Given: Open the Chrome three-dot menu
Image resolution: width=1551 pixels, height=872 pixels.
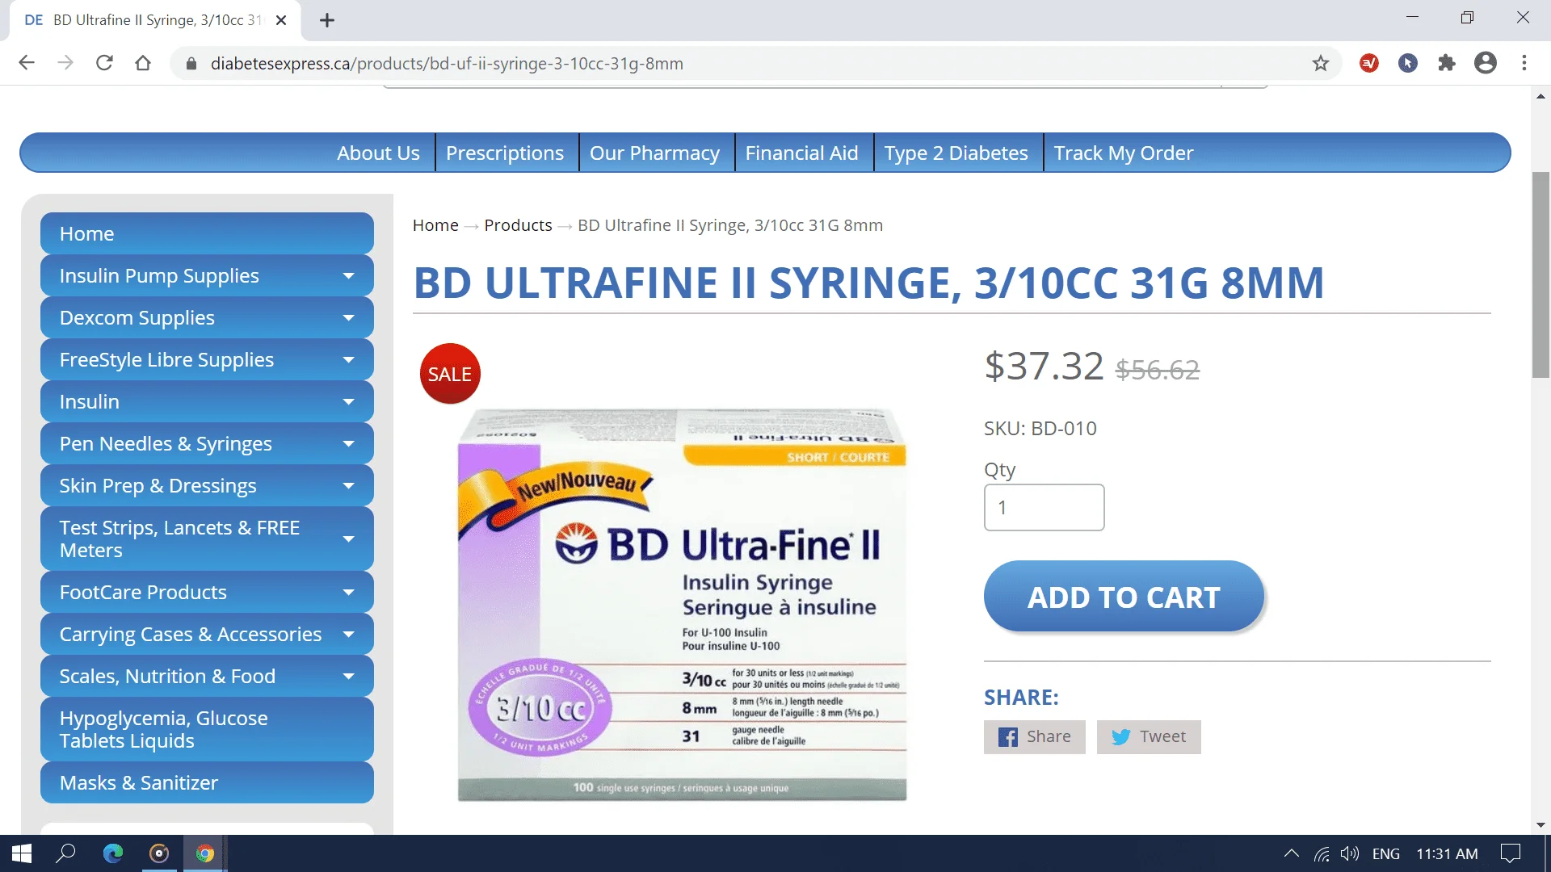Looking at the screenshot, I should point(1524,63).
